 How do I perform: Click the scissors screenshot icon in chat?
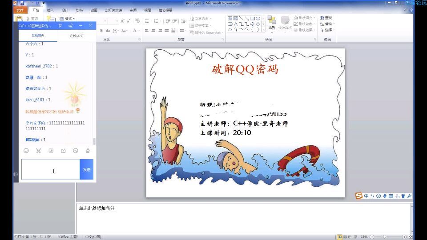38,151
